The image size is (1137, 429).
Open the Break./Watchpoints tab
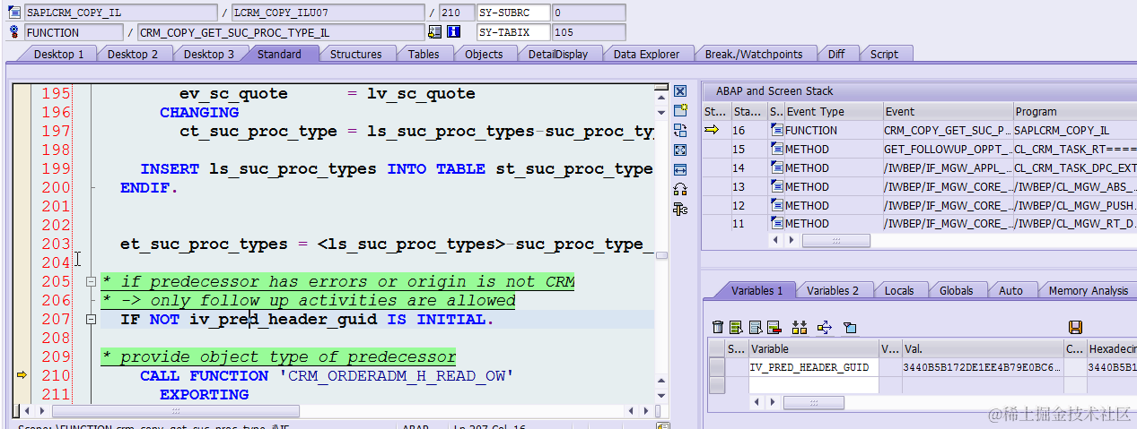(x=754, y=54)
